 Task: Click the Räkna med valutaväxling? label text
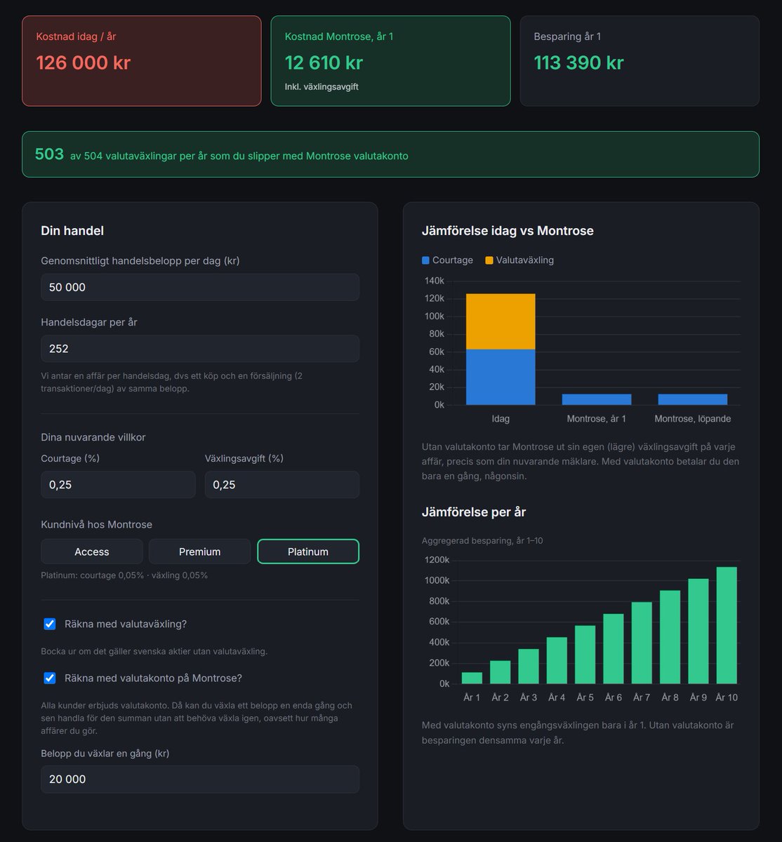126,624
